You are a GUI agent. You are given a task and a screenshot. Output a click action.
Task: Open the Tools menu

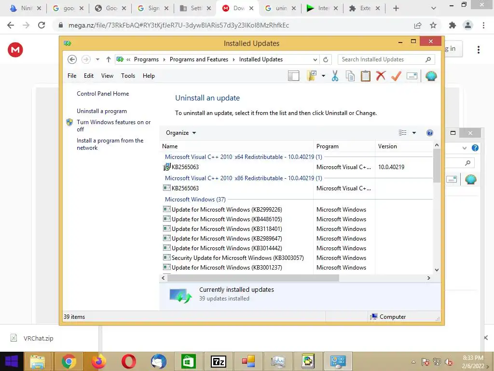pos(128,76)
